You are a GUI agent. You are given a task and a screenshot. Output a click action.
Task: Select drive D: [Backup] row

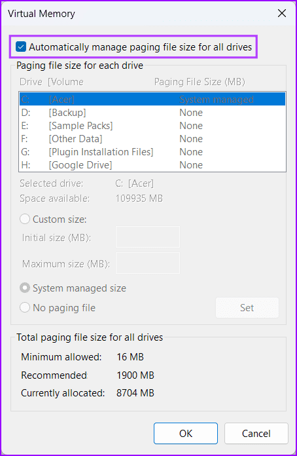pyautogui.click(x=152, y=113)
